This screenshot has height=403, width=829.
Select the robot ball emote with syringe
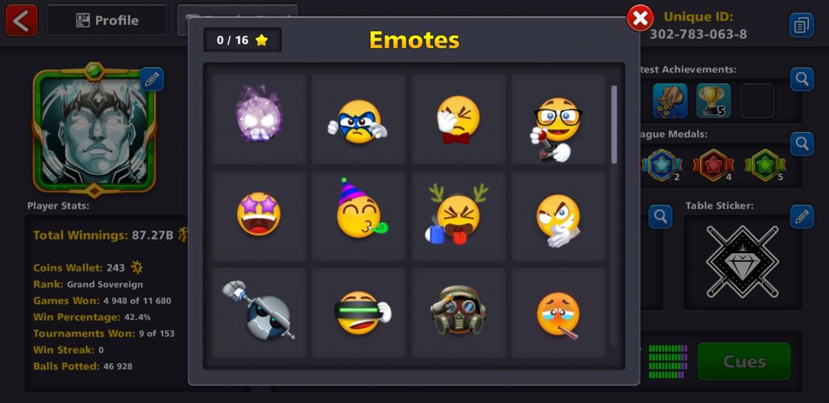click(x=259, y=313)
